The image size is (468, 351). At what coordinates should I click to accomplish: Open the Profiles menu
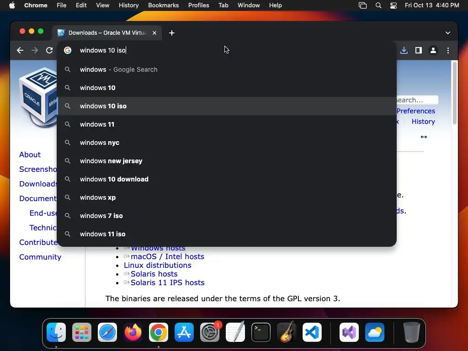[x=198, y=5]
